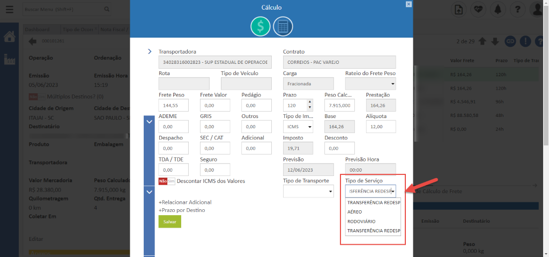The height and width of the screenshot is (257, 549).
Task: Close the Tipo de Ocorr tab
Action: coord(96,29)
